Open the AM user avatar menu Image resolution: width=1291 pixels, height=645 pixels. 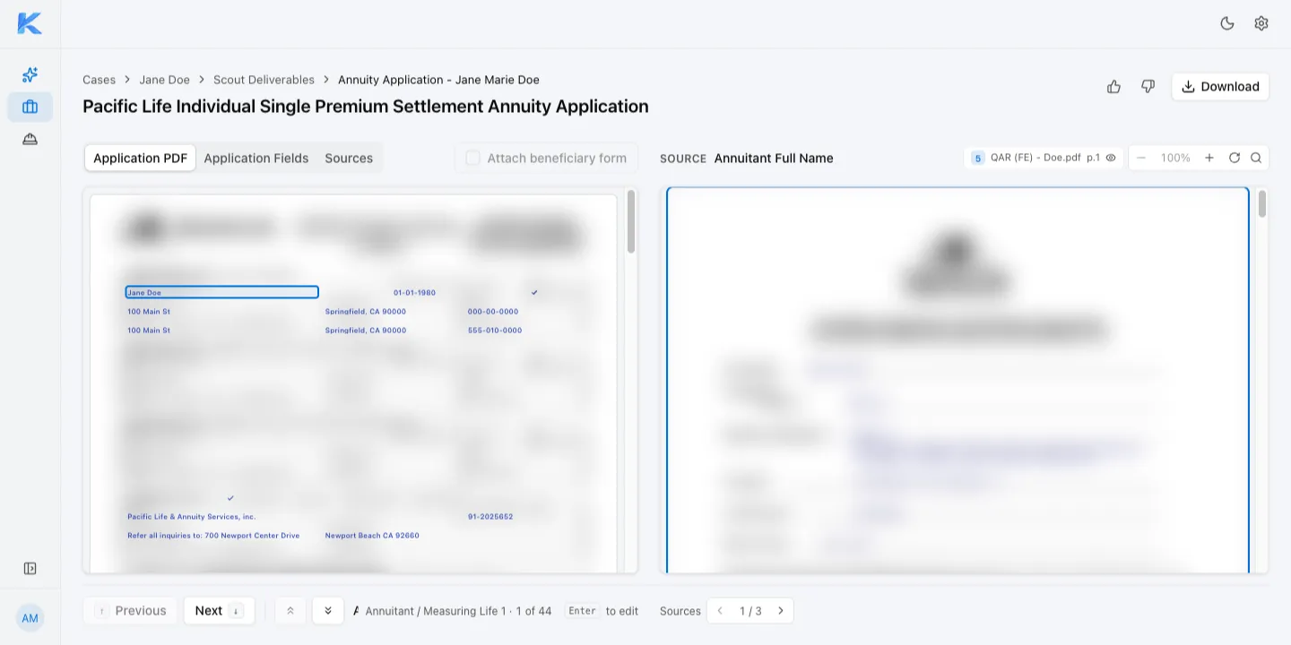tap(30, 618)
